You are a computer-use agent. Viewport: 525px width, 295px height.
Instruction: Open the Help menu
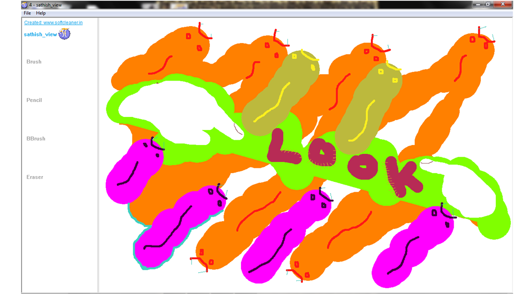coord(41,13)
